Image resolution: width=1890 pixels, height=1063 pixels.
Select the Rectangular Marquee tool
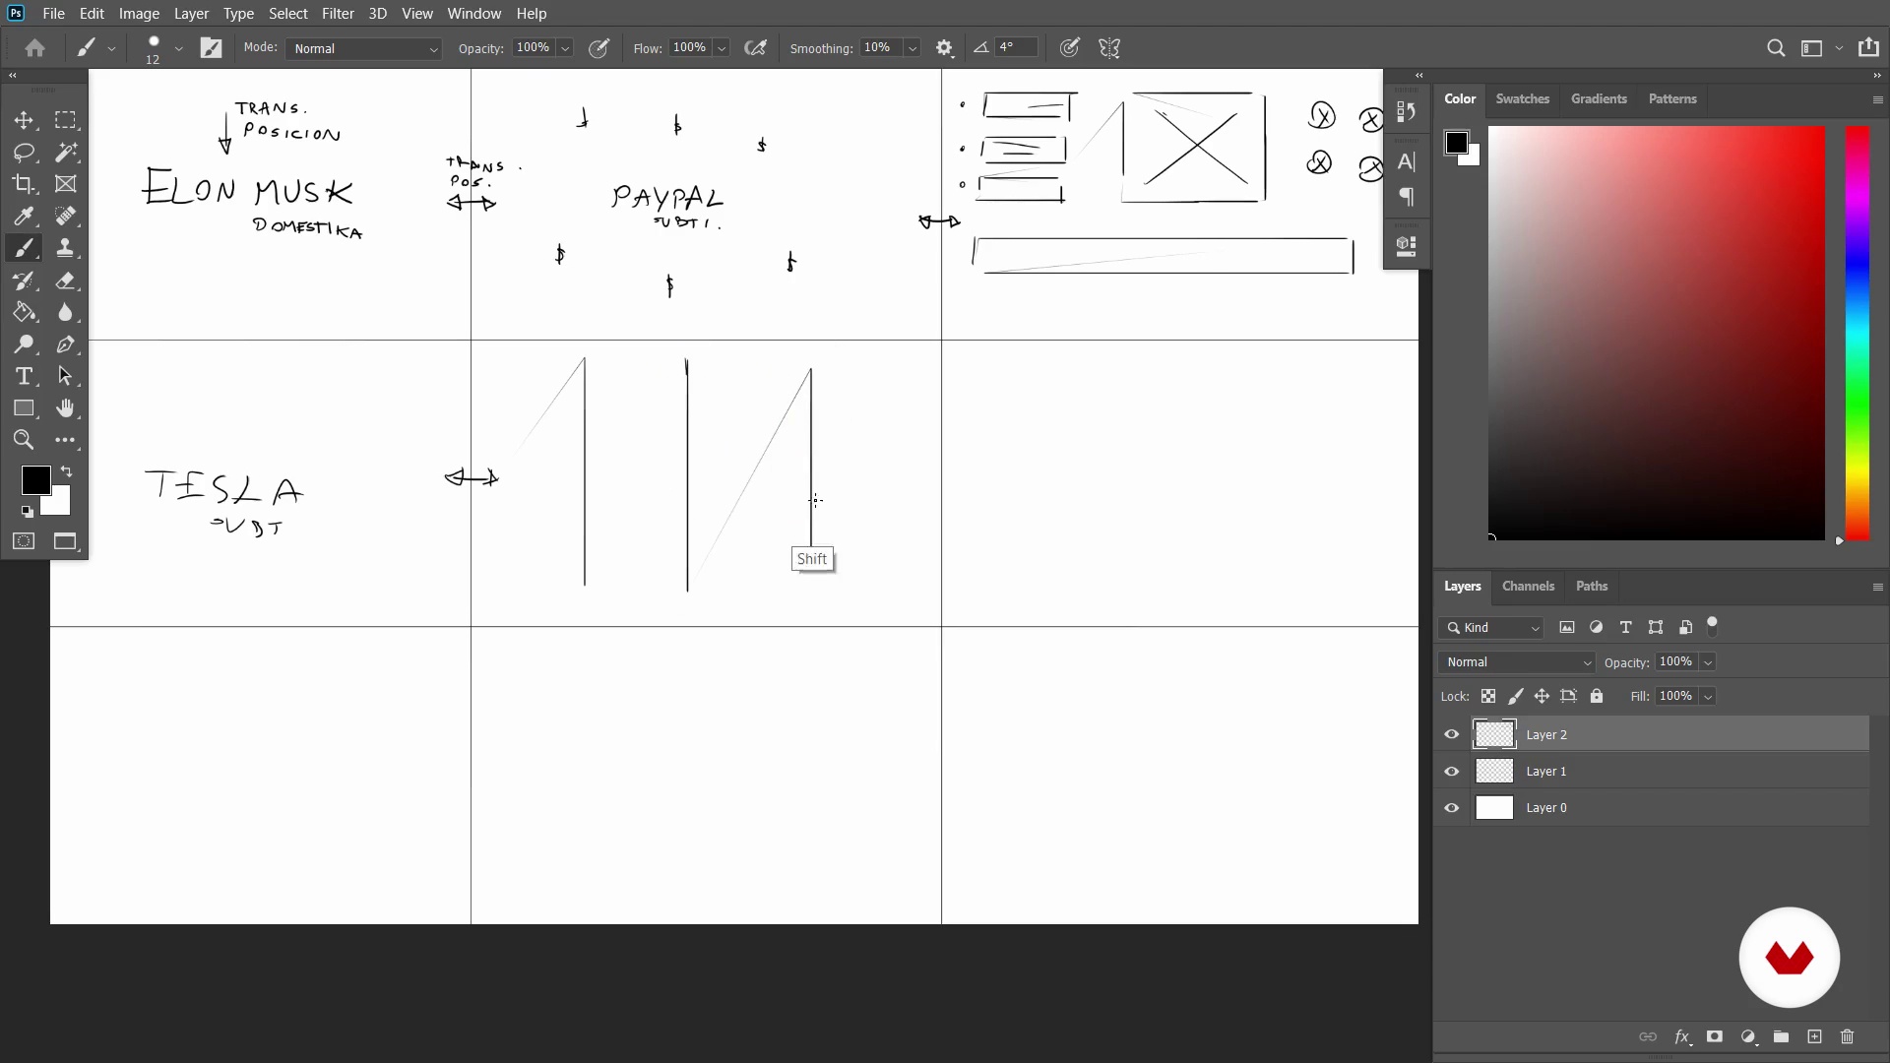[65, 120]
